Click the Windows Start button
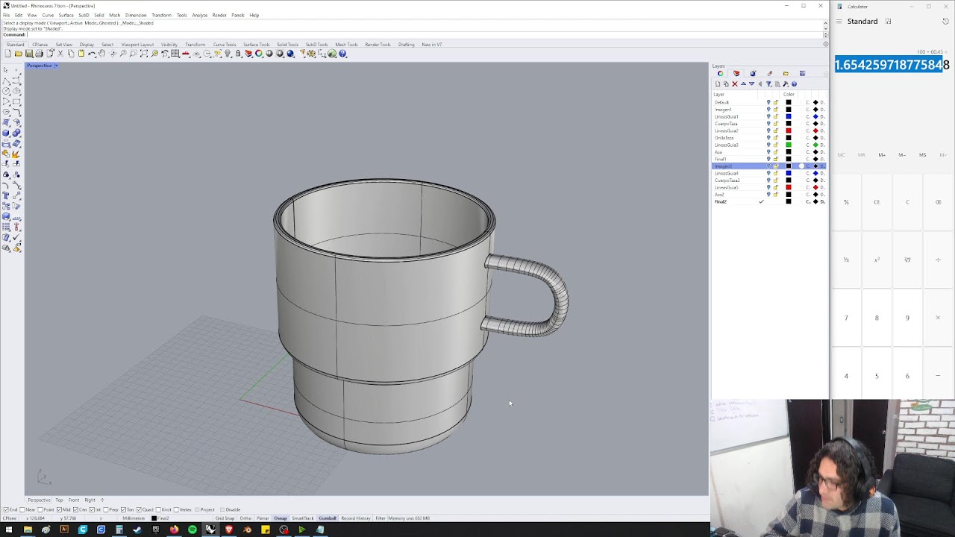 (x=9, y=530)
